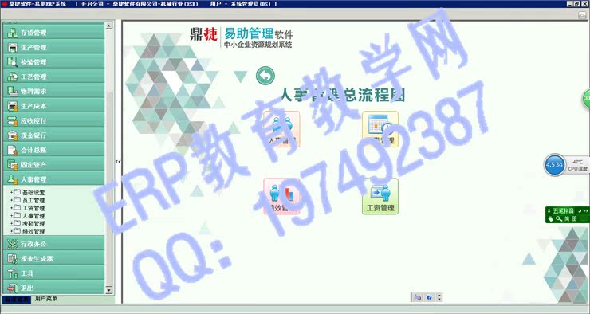Open the 工资管理 flowchart icon
Screen dimensions: 590x314
(380, 196)
